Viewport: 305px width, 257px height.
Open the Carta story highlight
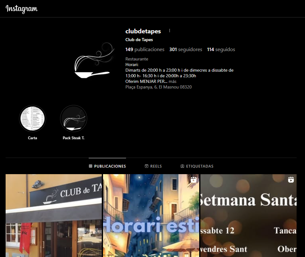pyautogui.click(x=32, y=119)
